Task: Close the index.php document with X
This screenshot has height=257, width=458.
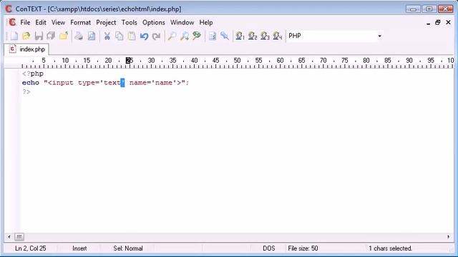Action: coord(449,22)
